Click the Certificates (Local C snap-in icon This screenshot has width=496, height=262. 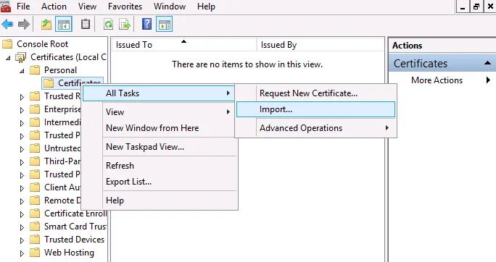pyautogui.click(x=21, y=57)
